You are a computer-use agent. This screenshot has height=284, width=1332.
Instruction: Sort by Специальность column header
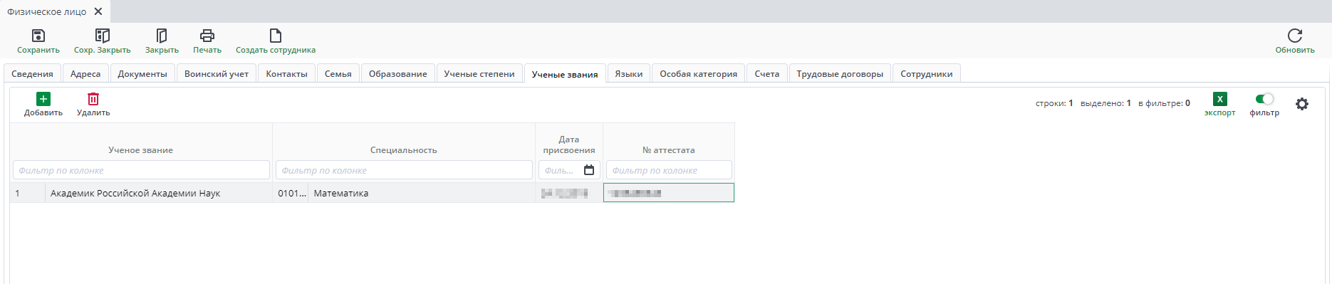pyautogui.click(x=404, y=150)
